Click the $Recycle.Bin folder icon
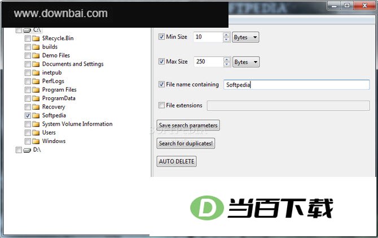This screenshot has width=378, height=238. pyautogui.click(x=36, y=38)
